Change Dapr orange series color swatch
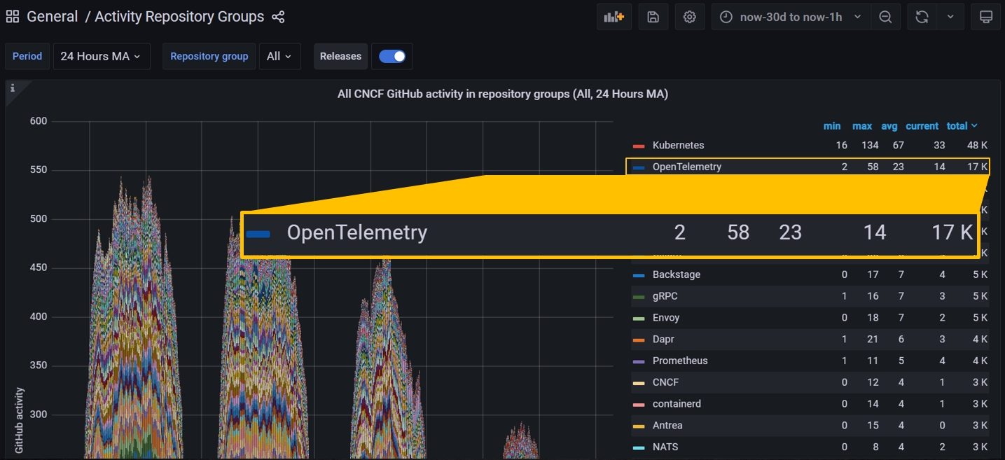Image resolution: width=1005 pixels, height=460 pixels. coord(638,340)
